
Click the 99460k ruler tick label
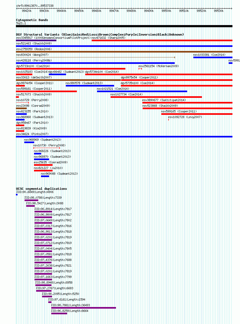tap(97, 11)
